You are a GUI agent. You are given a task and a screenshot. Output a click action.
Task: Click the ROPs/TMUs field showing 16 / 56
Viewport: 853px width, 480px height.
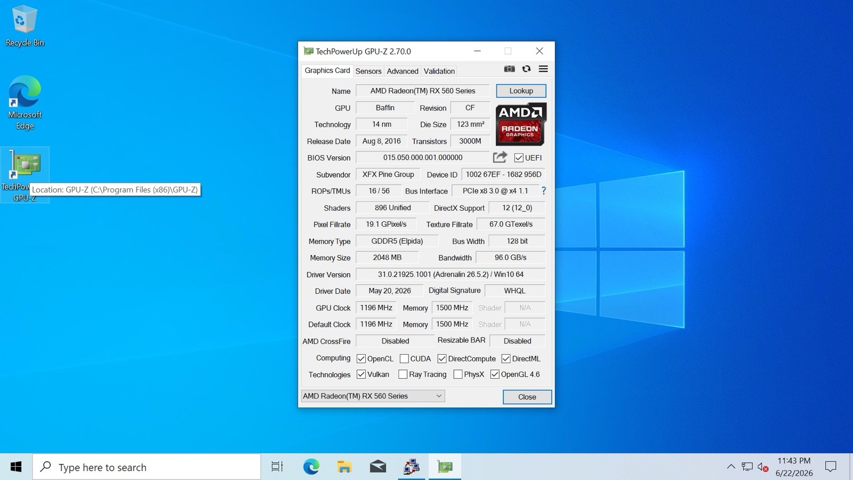[379, 191]
